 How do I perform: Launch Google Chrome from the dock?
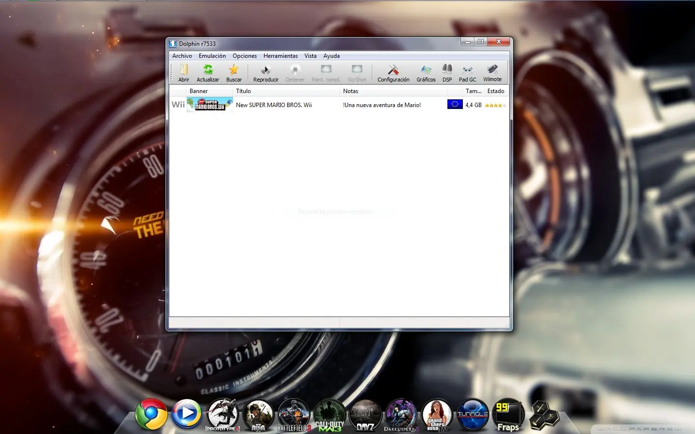pyautogui.click(x=151, y=414)
